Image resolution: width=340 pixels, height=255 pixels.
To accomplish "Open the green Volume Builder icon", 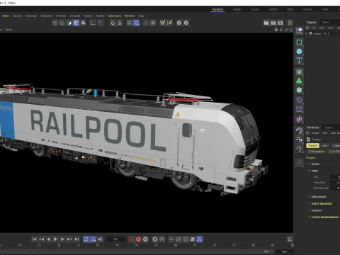I will pyautogui.click(x=299, y=90).
